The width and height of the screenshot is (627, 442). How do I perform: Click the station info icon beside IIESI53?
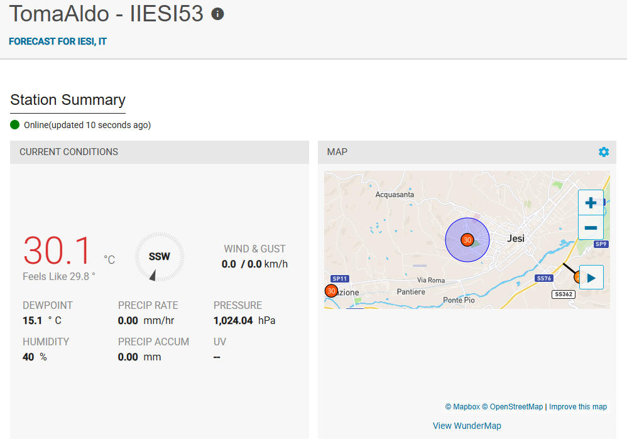point(217,14)
